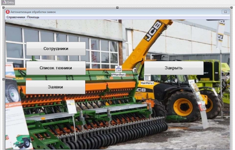Click the left-middle form sizing handle

(x=4, y=79)
